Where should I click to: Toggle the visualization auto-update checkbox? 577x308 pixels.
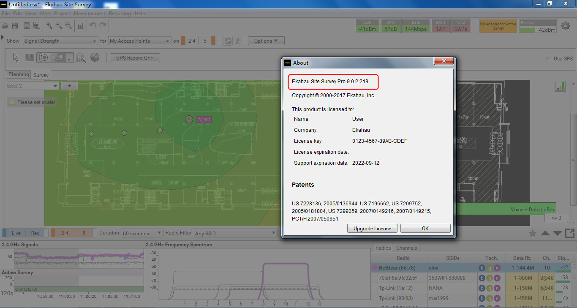(x=237, y=41)
